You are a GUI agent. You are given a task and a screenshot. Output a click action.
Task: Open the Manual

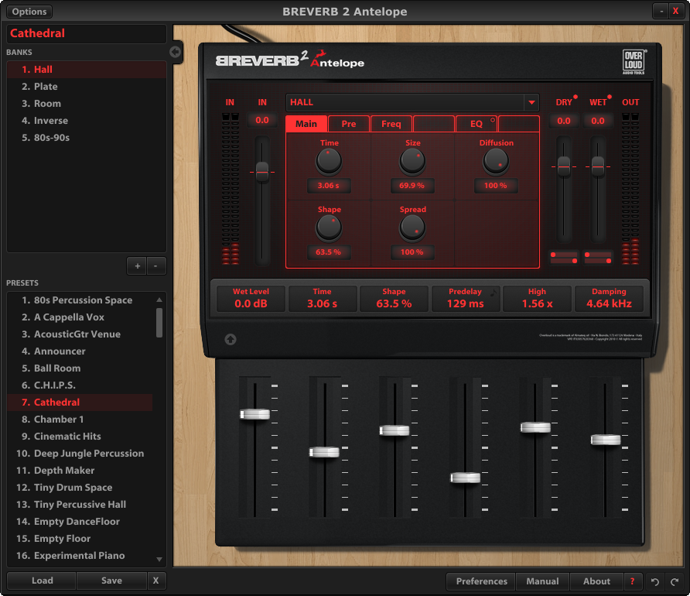(542, 581)
